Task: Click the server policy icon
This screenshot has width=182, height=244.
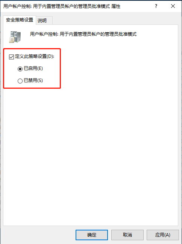Action: click(15, 37)
